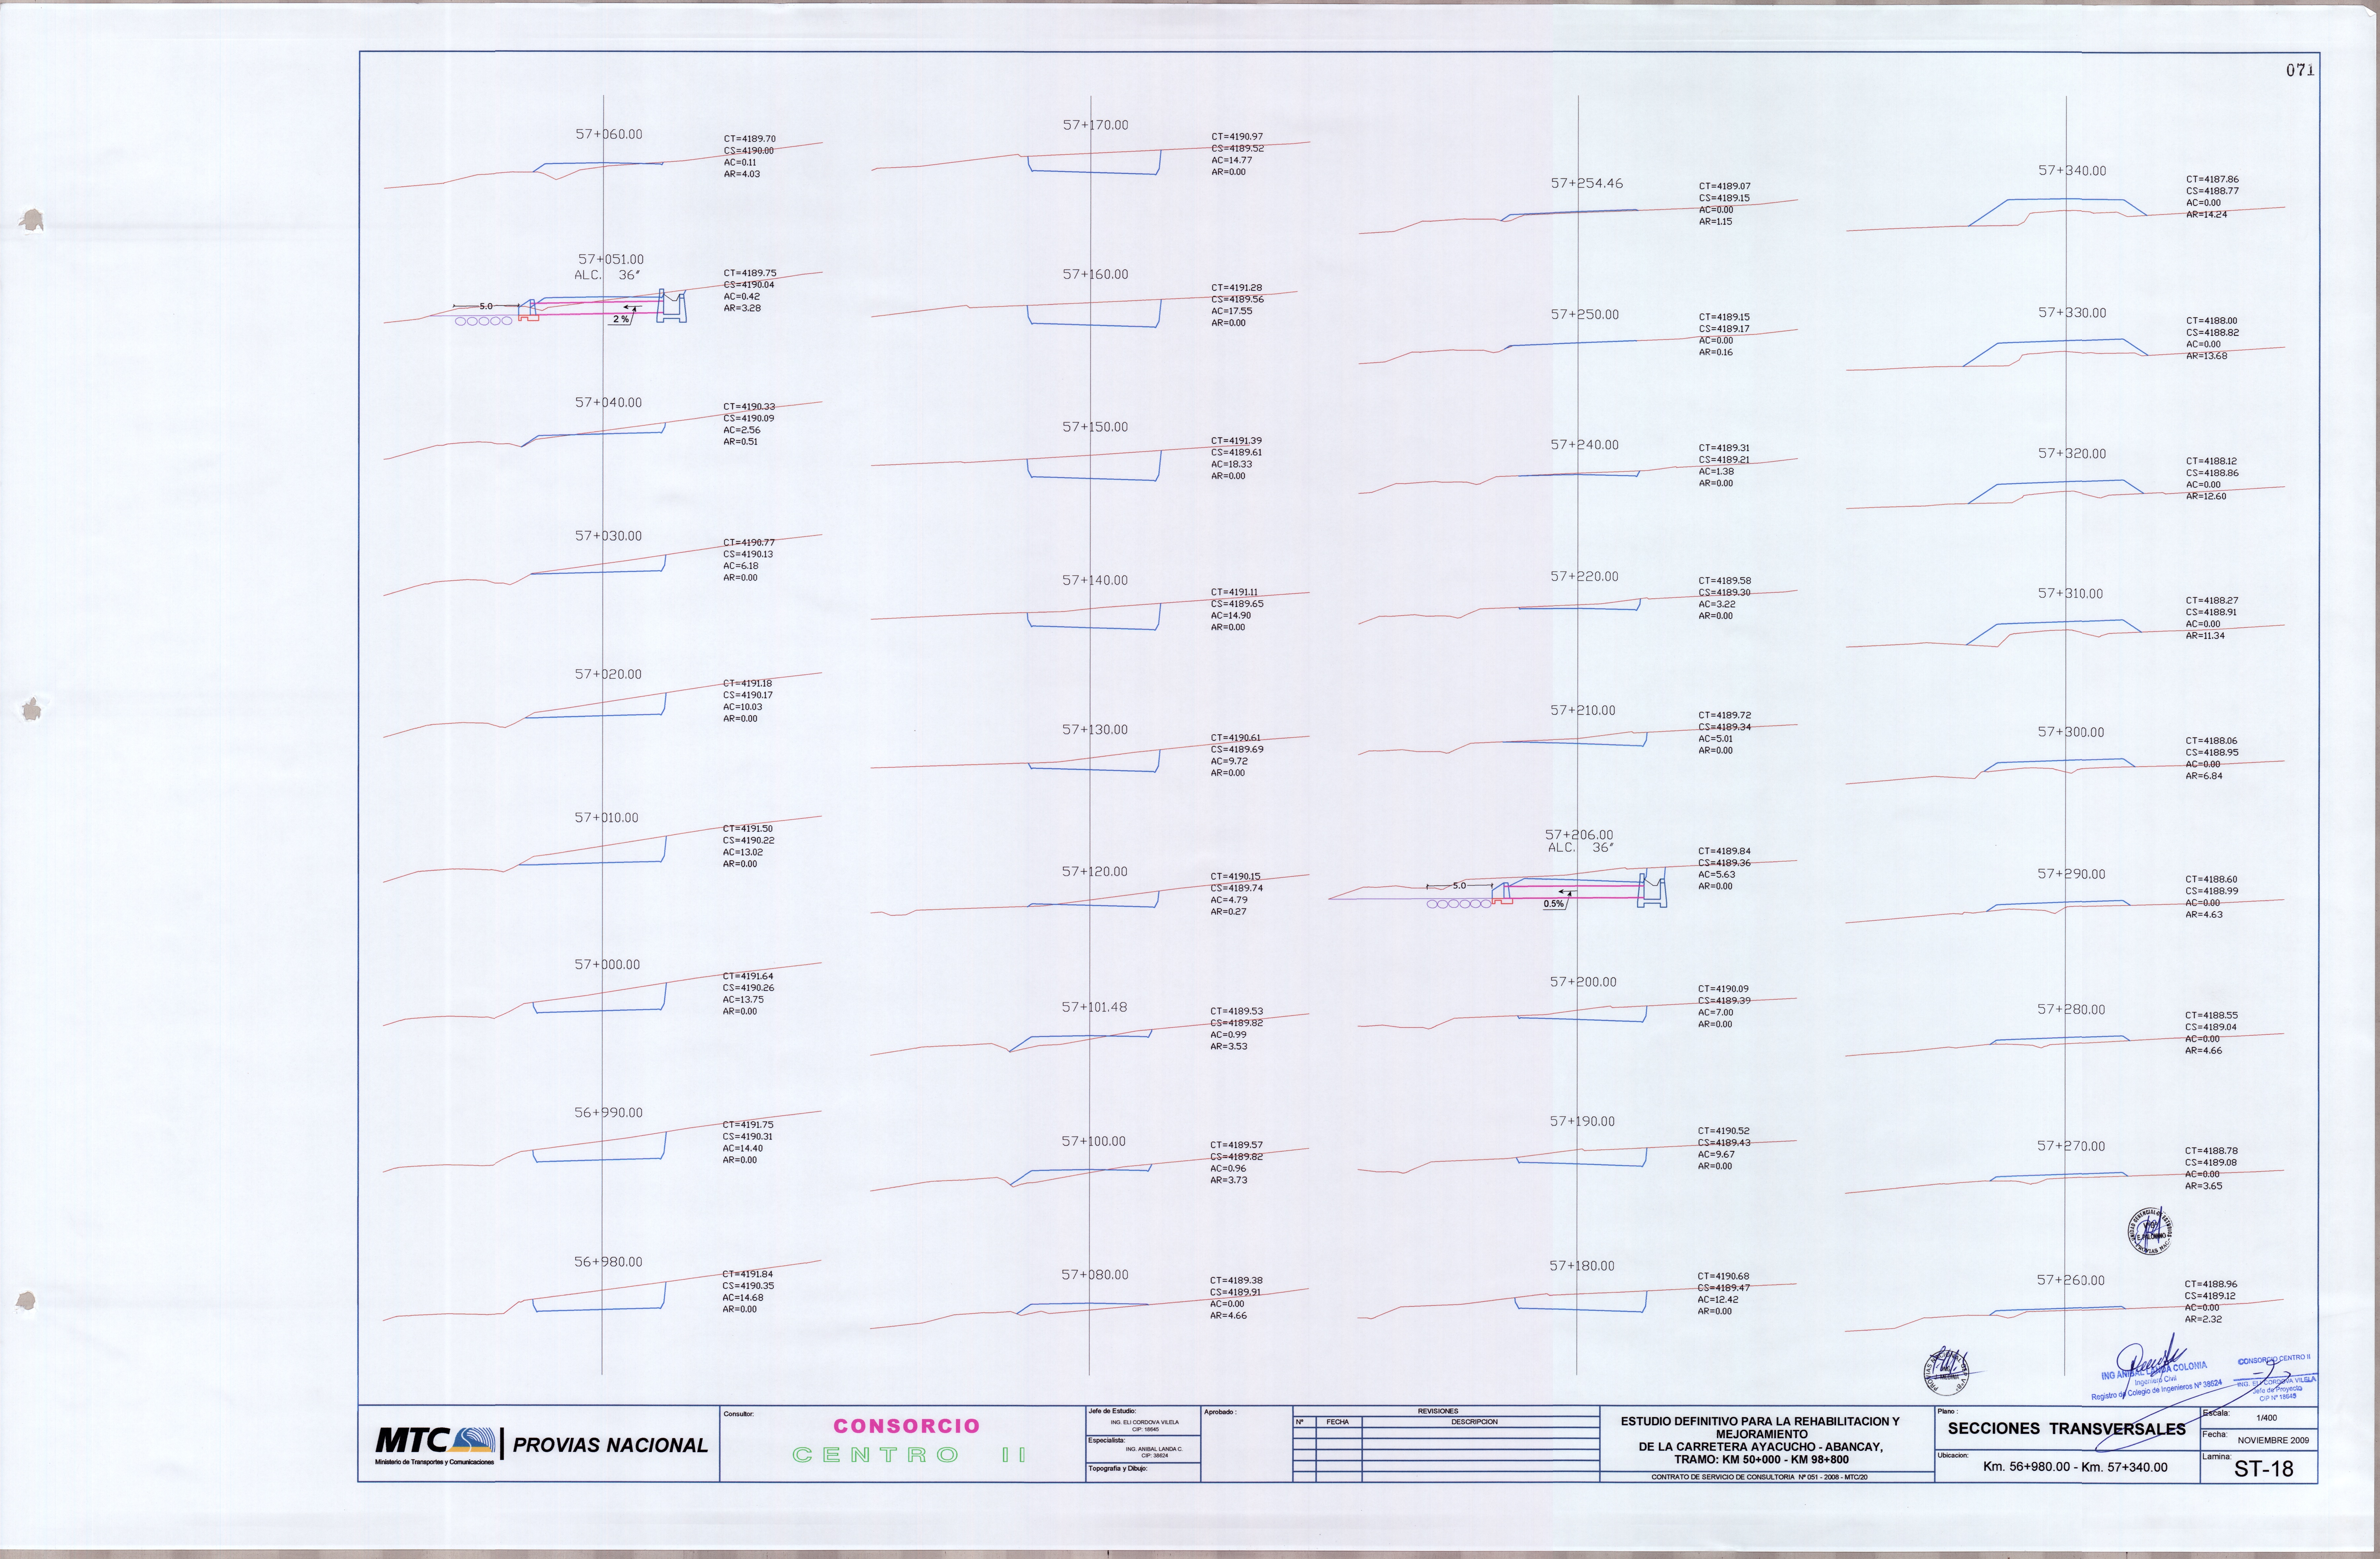Click the ESTUDIO DEFINITIVO project title text
This screenshot has width=2380, height=1559.
point(1760,1440)
